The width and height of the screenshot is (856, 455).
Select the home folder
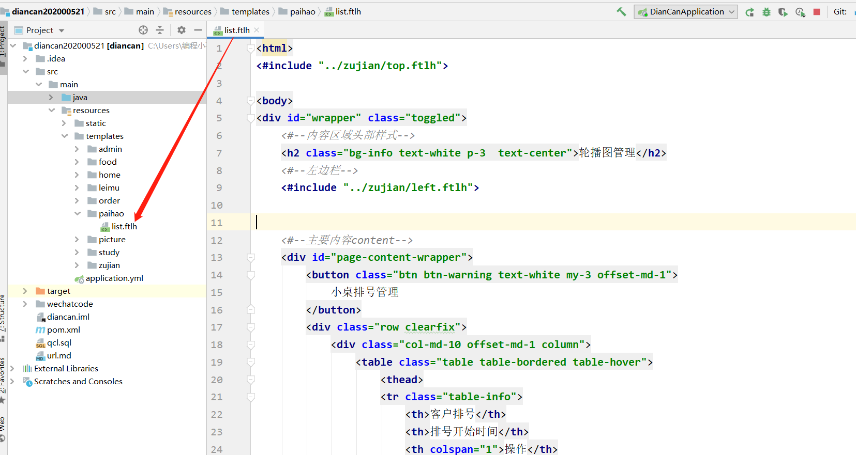pos(109,175)
